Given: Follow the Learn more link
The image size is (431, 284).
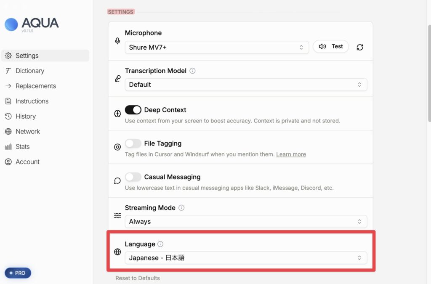Looking at the screenshot, I should pos(291,154).
